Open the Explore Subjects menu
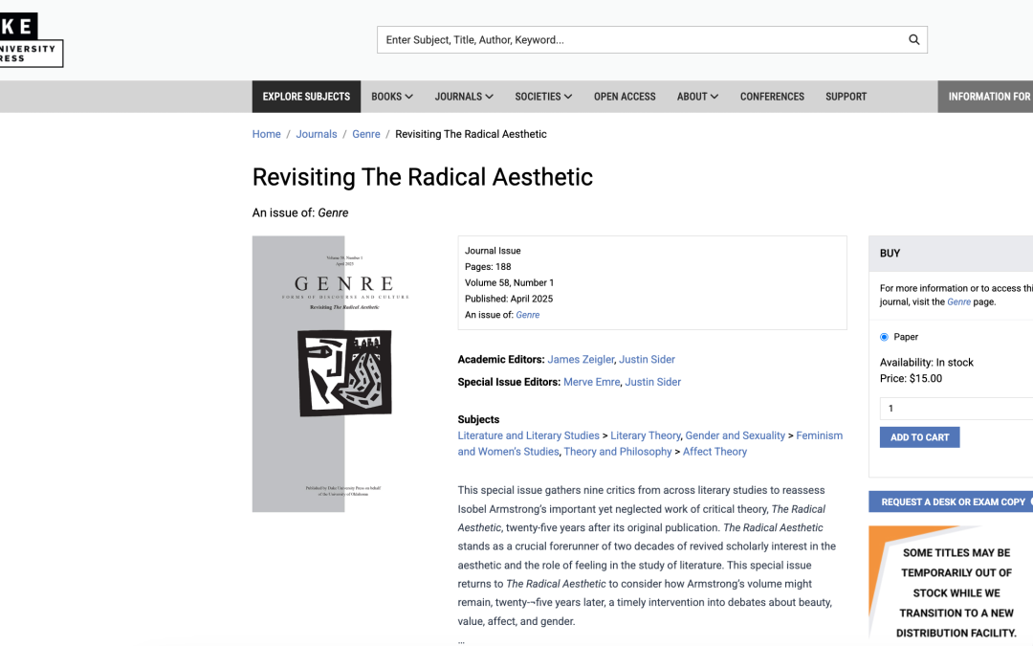Screen dimensions: 1033x646 click(306, 97)
